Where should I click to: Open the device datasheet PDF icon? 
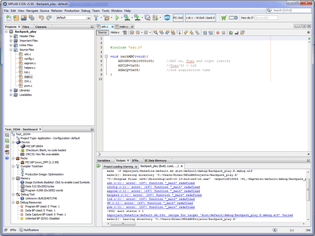tap(7, 152)
